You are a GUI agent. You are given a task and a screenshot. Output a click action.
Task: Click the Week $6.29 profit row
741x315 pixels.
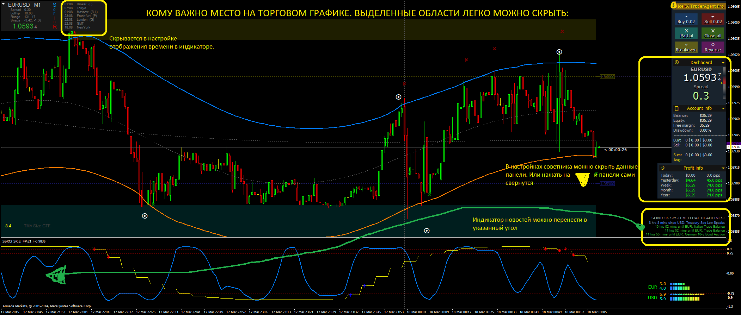(x=691, y=185)
